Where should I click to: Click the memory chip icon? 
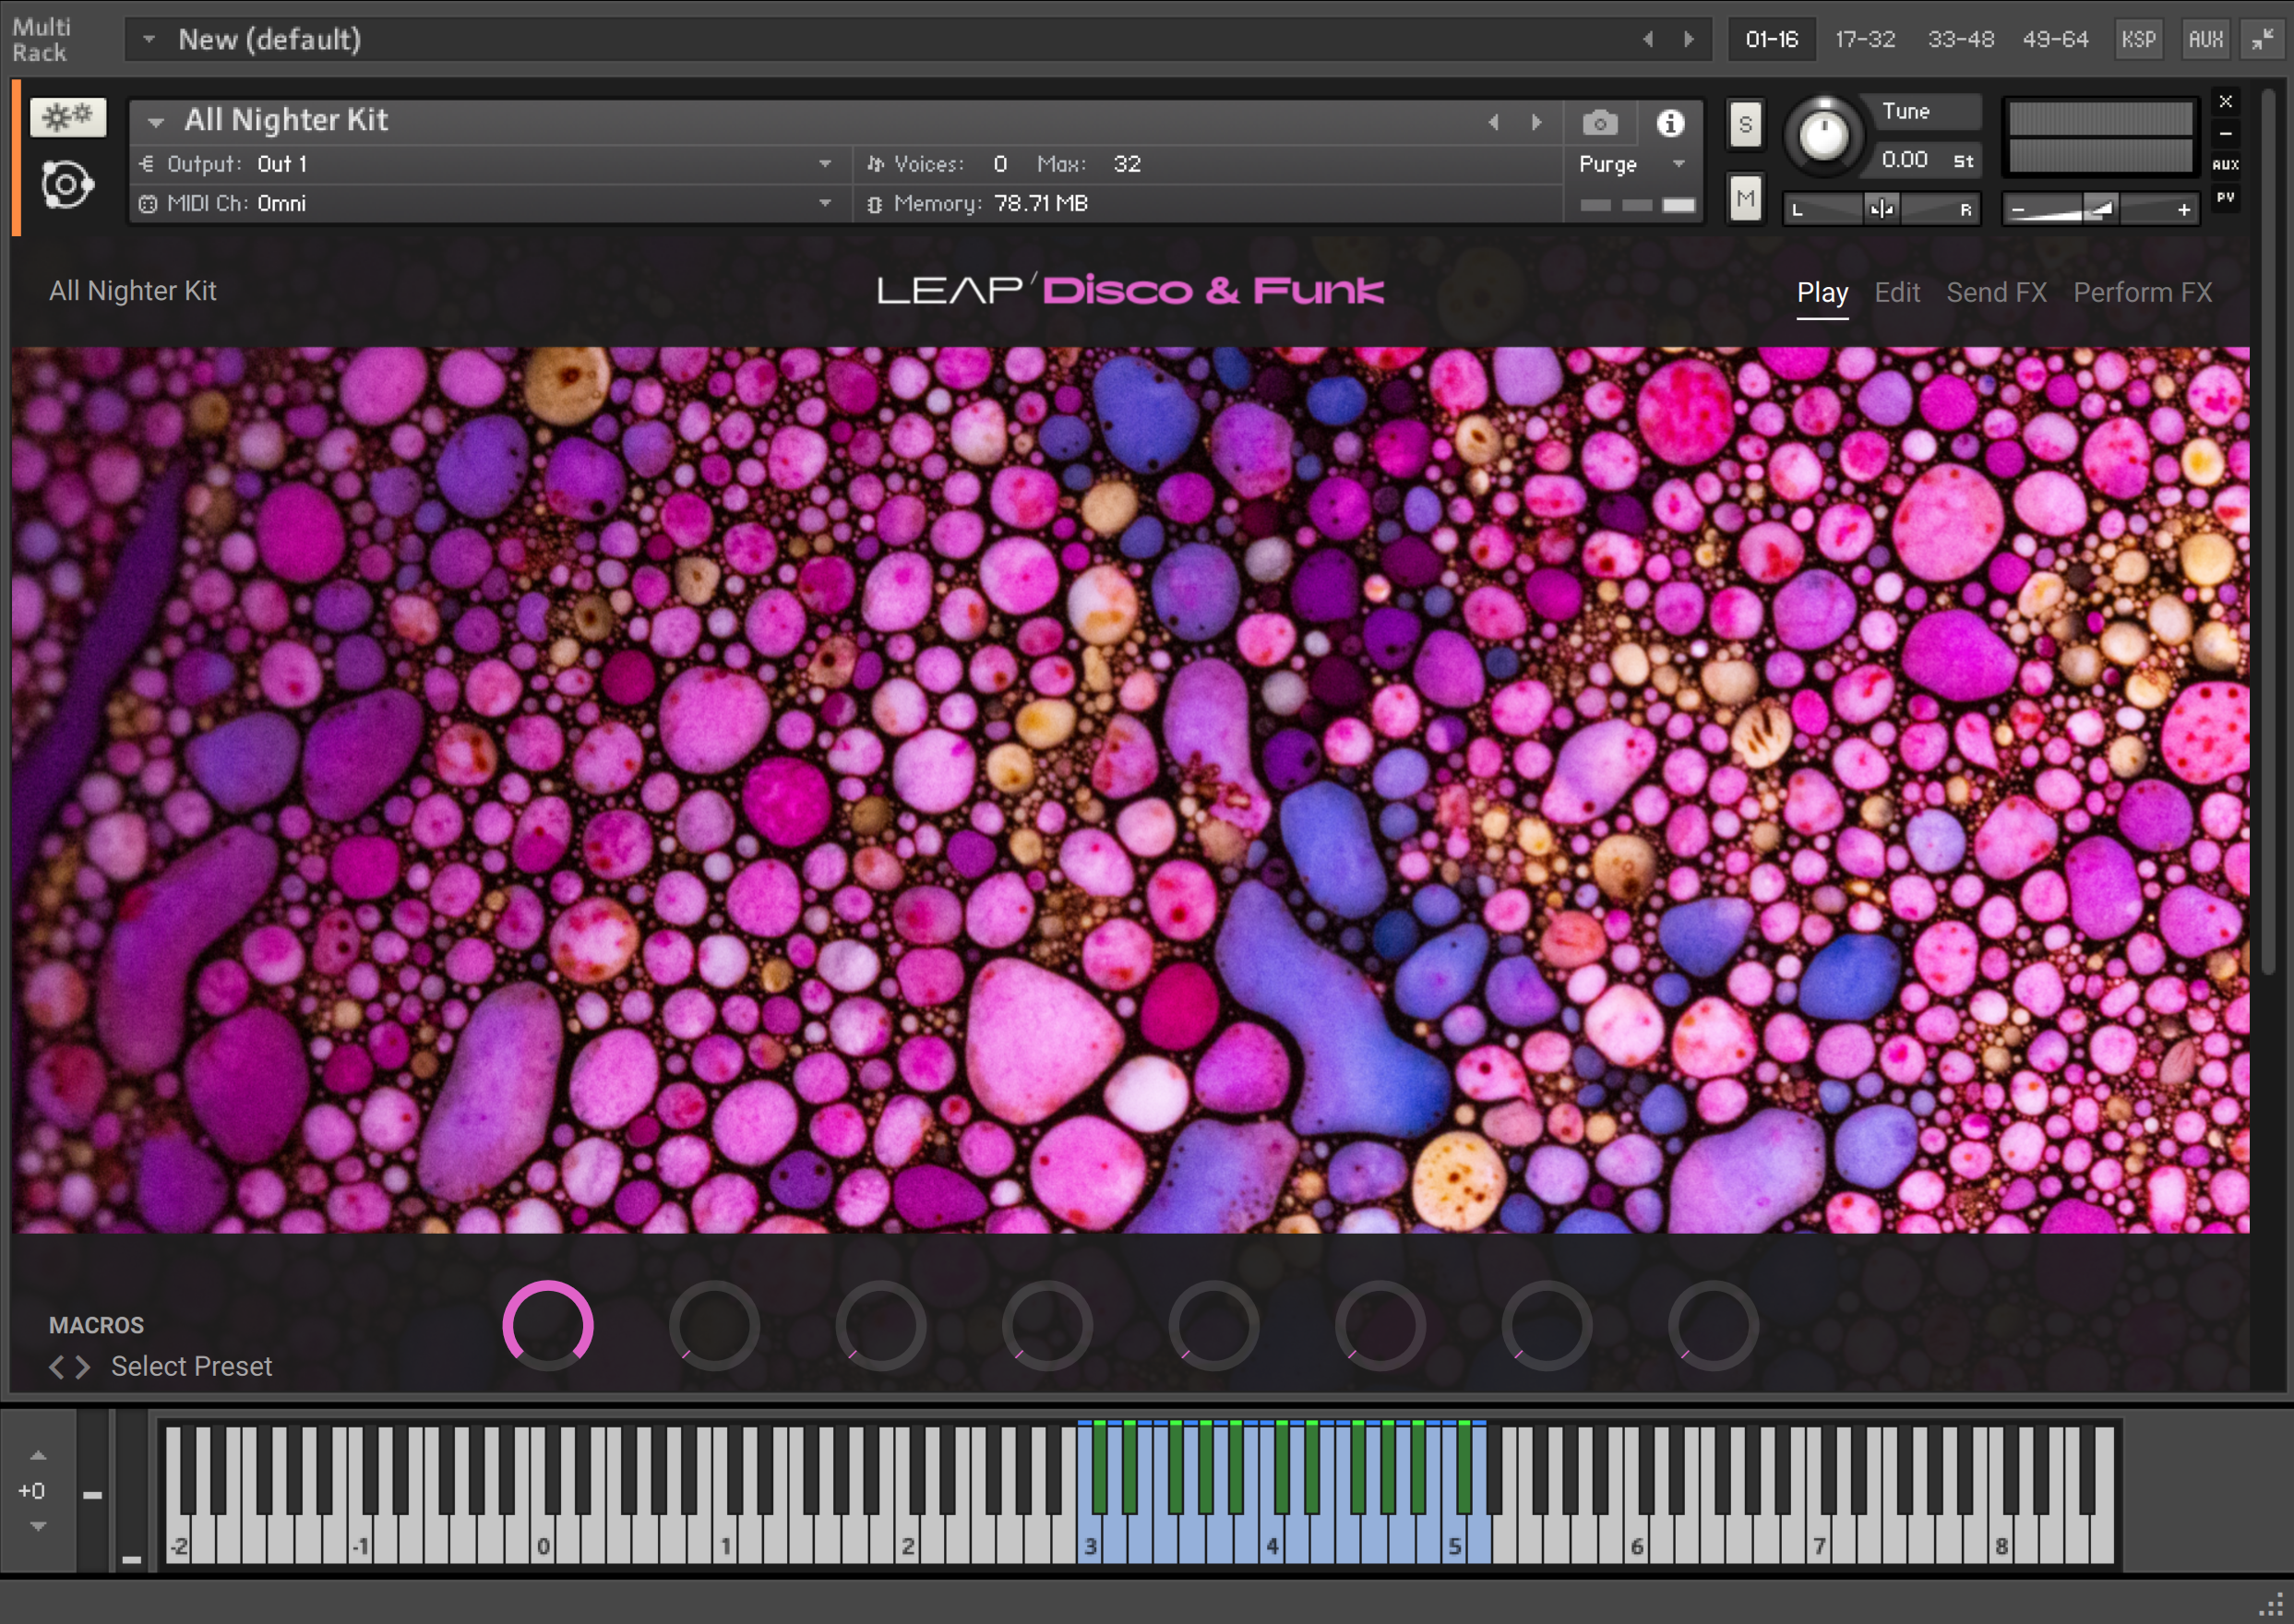point(875,204)
